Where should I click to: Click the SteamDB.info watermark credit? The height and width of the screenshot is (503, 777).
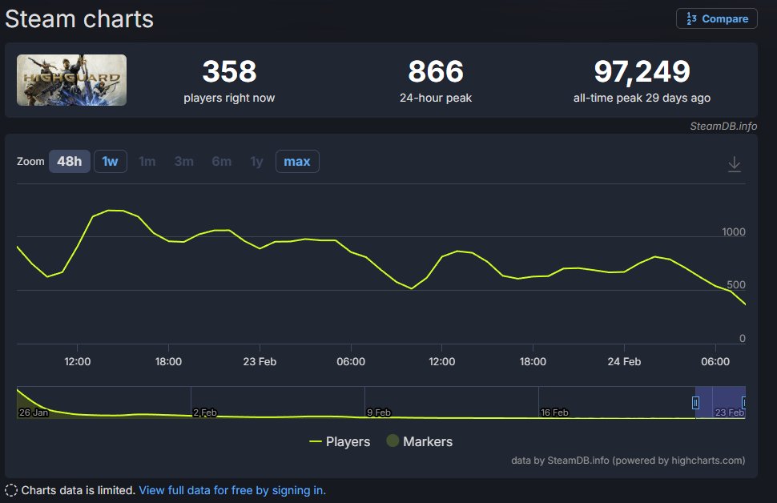[723, 127]
